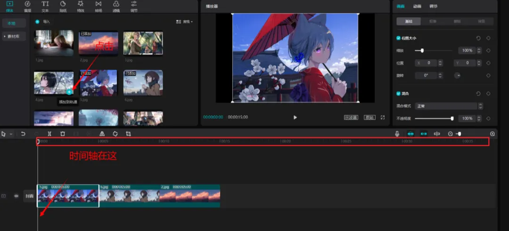
Task: Click the mirror flip icon
Action: click(x=102, y=134)
